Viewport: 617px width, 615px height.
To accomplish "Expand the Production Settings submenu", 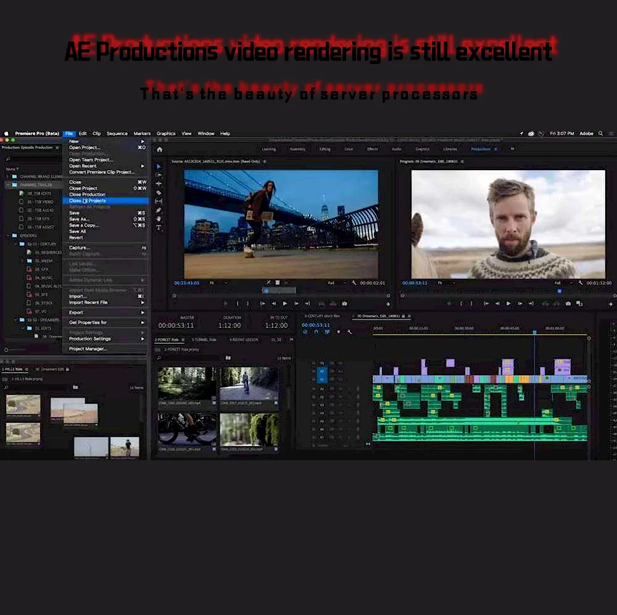I will click(x=143, y=339).
